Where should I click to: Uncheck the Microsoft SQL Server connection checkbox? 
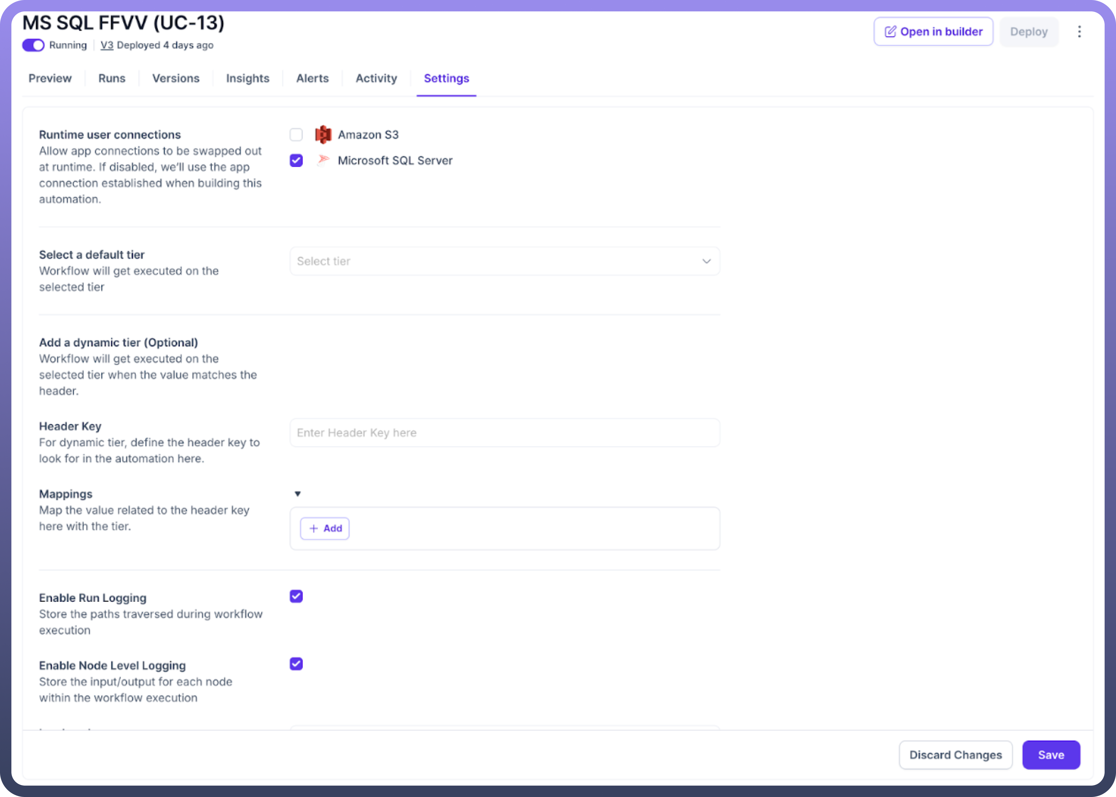click(296, 160)
